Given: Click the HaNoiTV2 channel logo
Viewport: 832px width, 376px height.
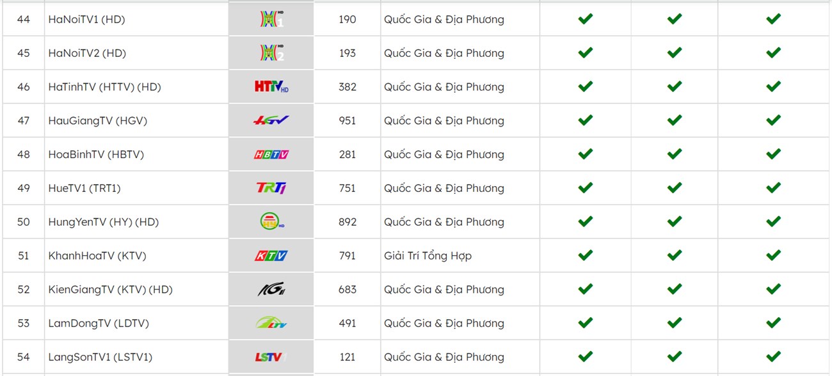Looking at the screenshot, I should point(271,53).
